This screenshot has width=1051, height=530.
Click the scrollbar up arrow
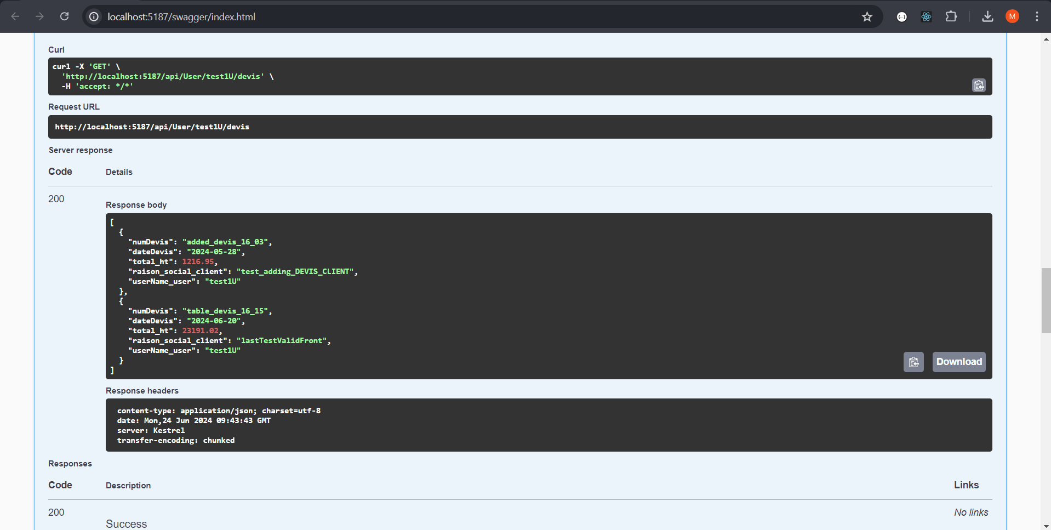[1046, 39]
